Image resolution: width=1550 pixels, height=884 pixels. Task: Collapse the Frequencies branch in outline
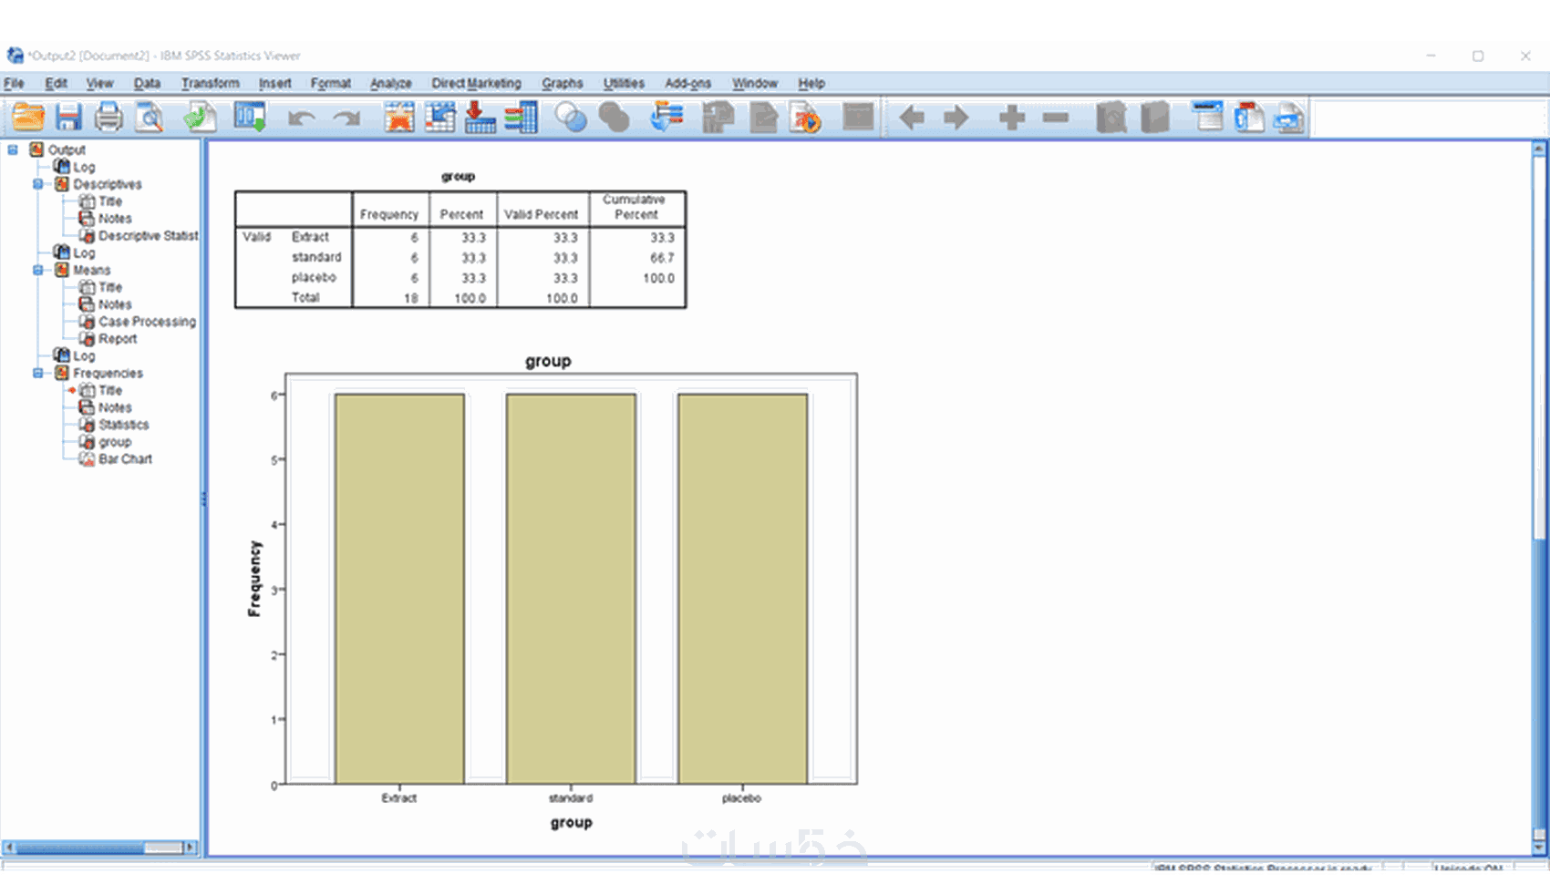[x=37, y=373]
